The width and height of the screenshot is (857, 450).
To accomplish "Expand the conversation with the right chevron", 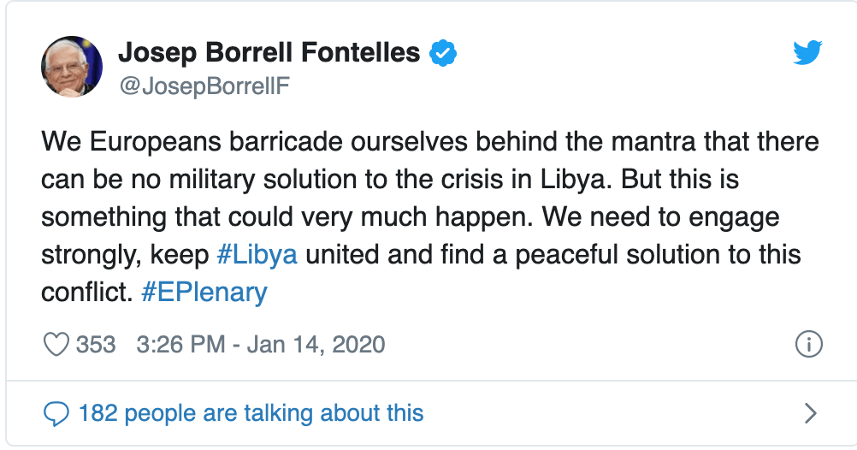I will pos(811,415).
